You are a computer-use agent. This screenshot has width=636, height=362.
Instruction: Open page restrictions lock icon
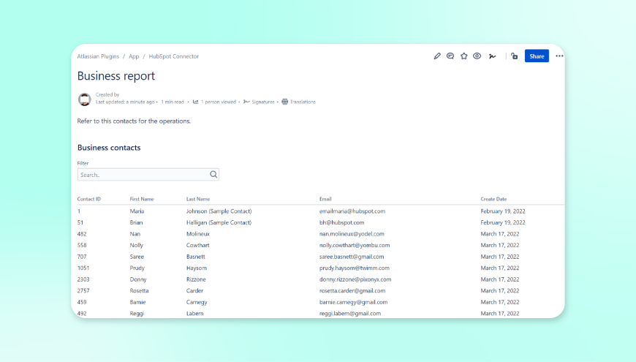coord(515,56)
